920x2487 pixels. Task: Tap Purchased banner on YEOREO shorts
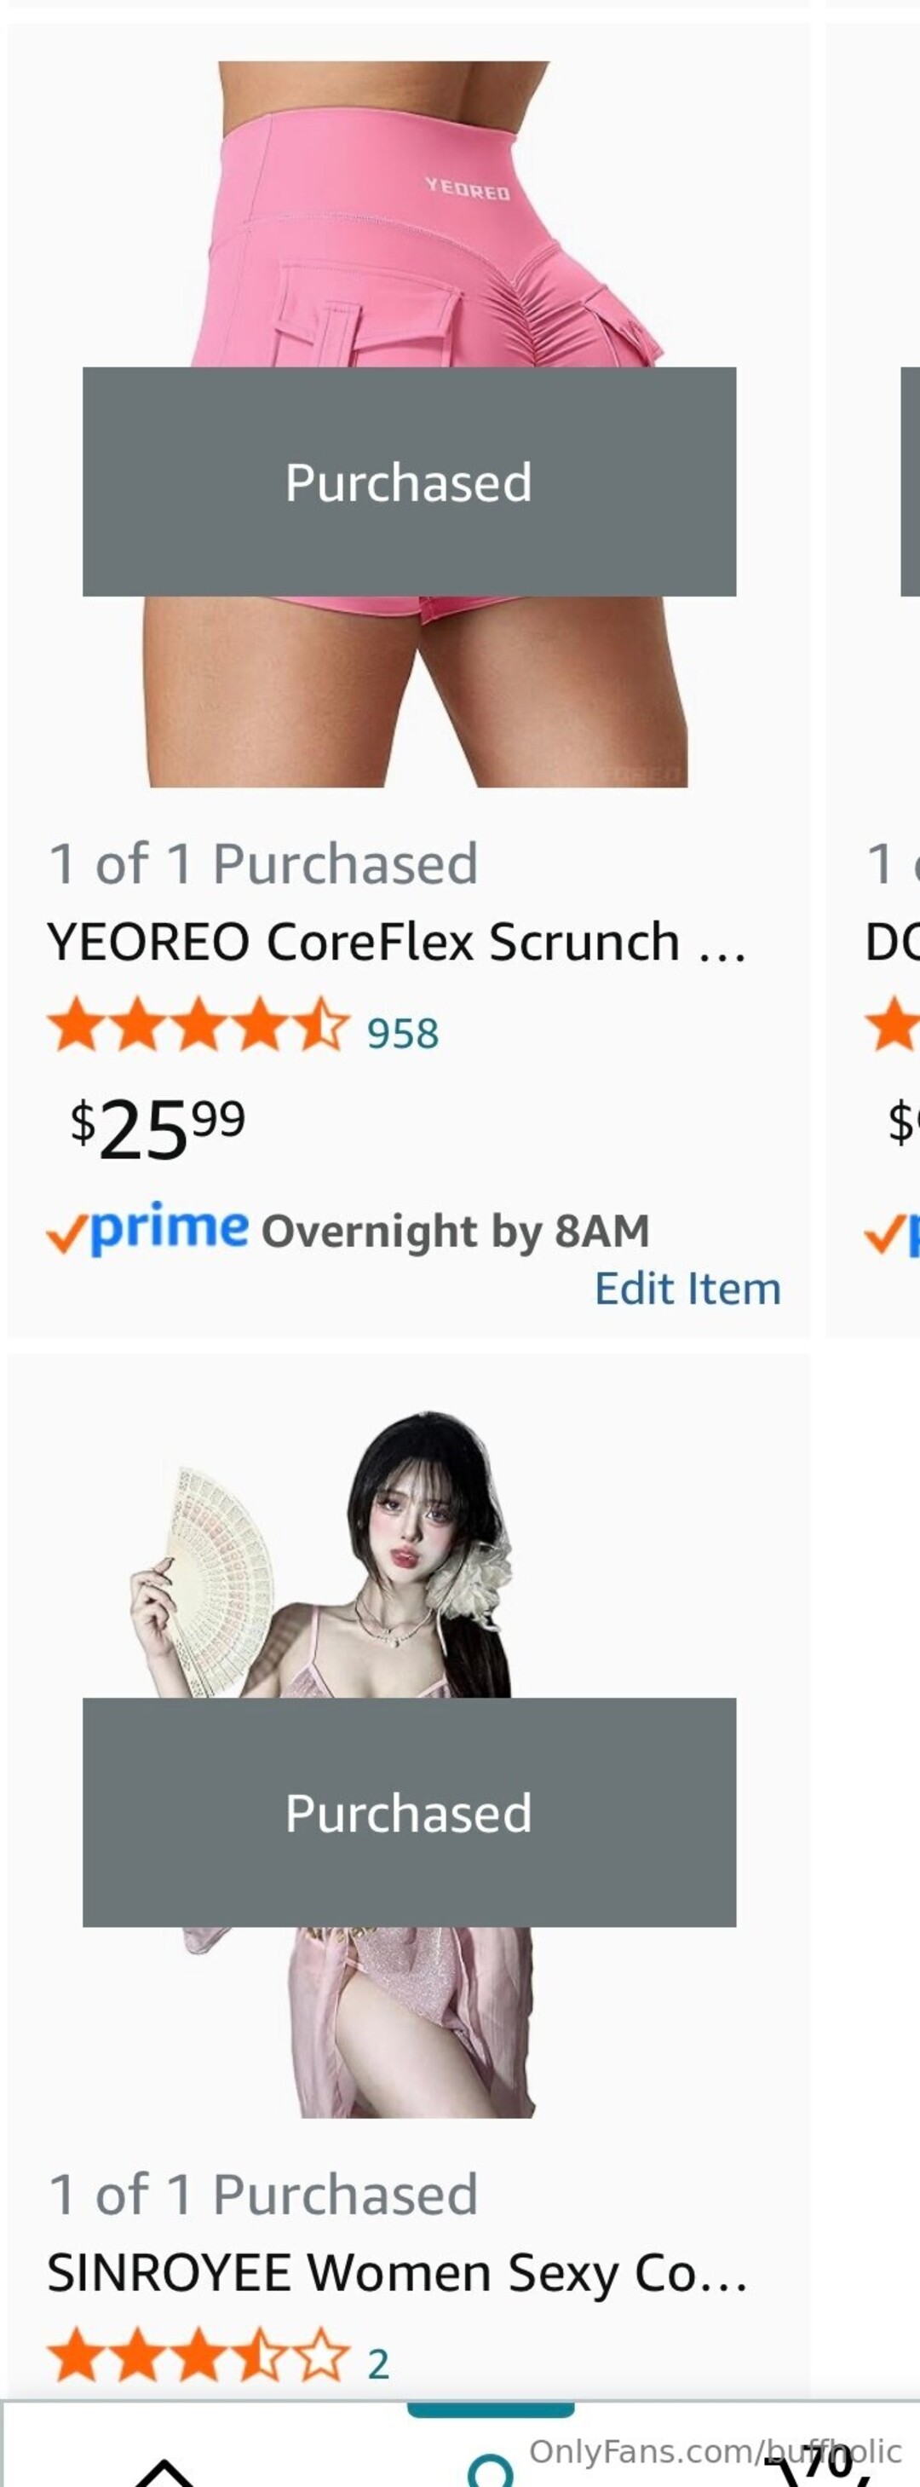pyautogui.click(x=408, y=481)
